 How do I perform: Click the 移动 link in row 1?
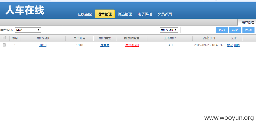230,45
